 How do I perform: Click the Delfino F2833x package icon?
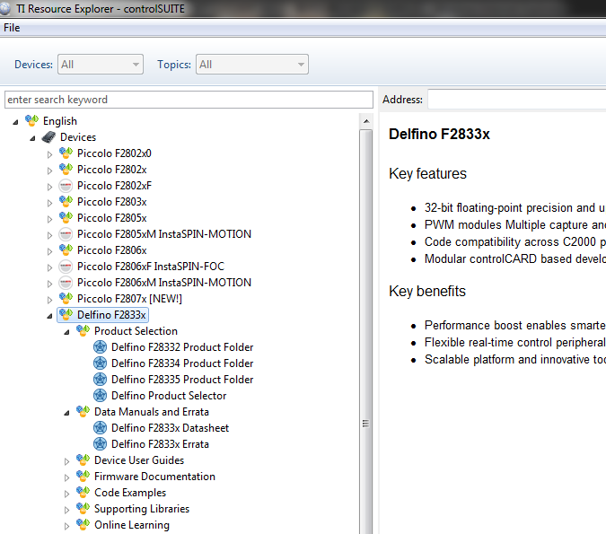click(x=66, y=314)
